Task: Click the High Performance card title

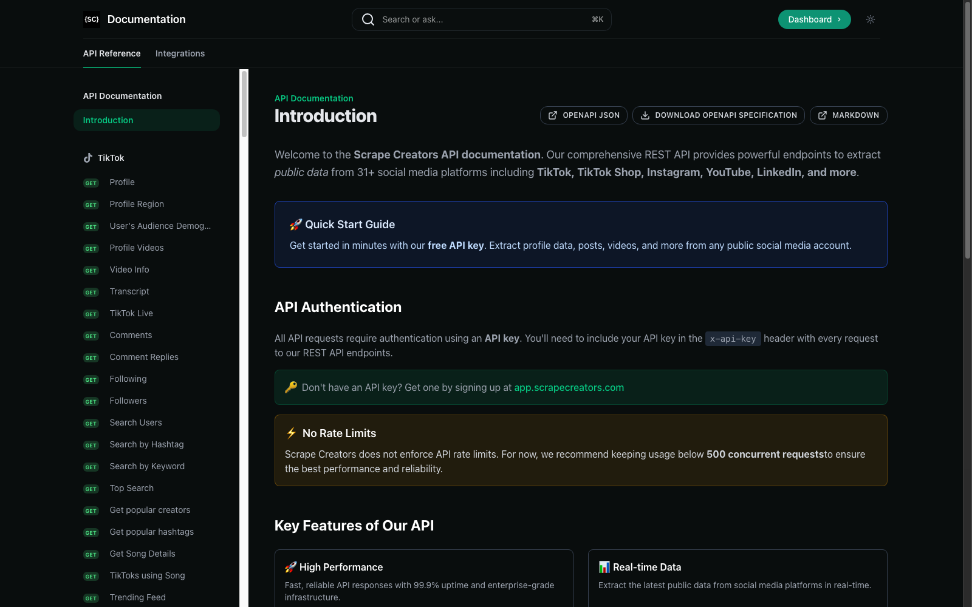Action: click(x=334, y=567)
